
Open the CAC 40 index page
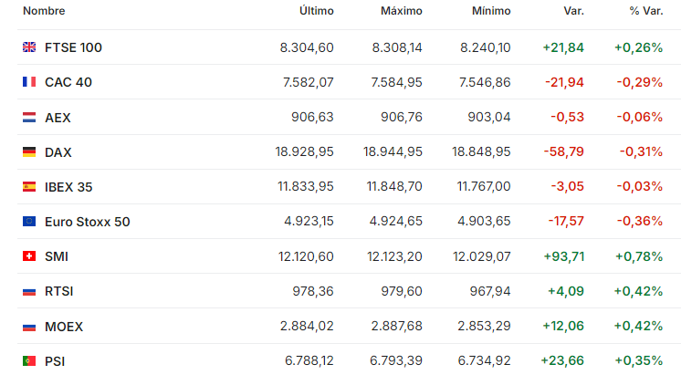[68, 82]
